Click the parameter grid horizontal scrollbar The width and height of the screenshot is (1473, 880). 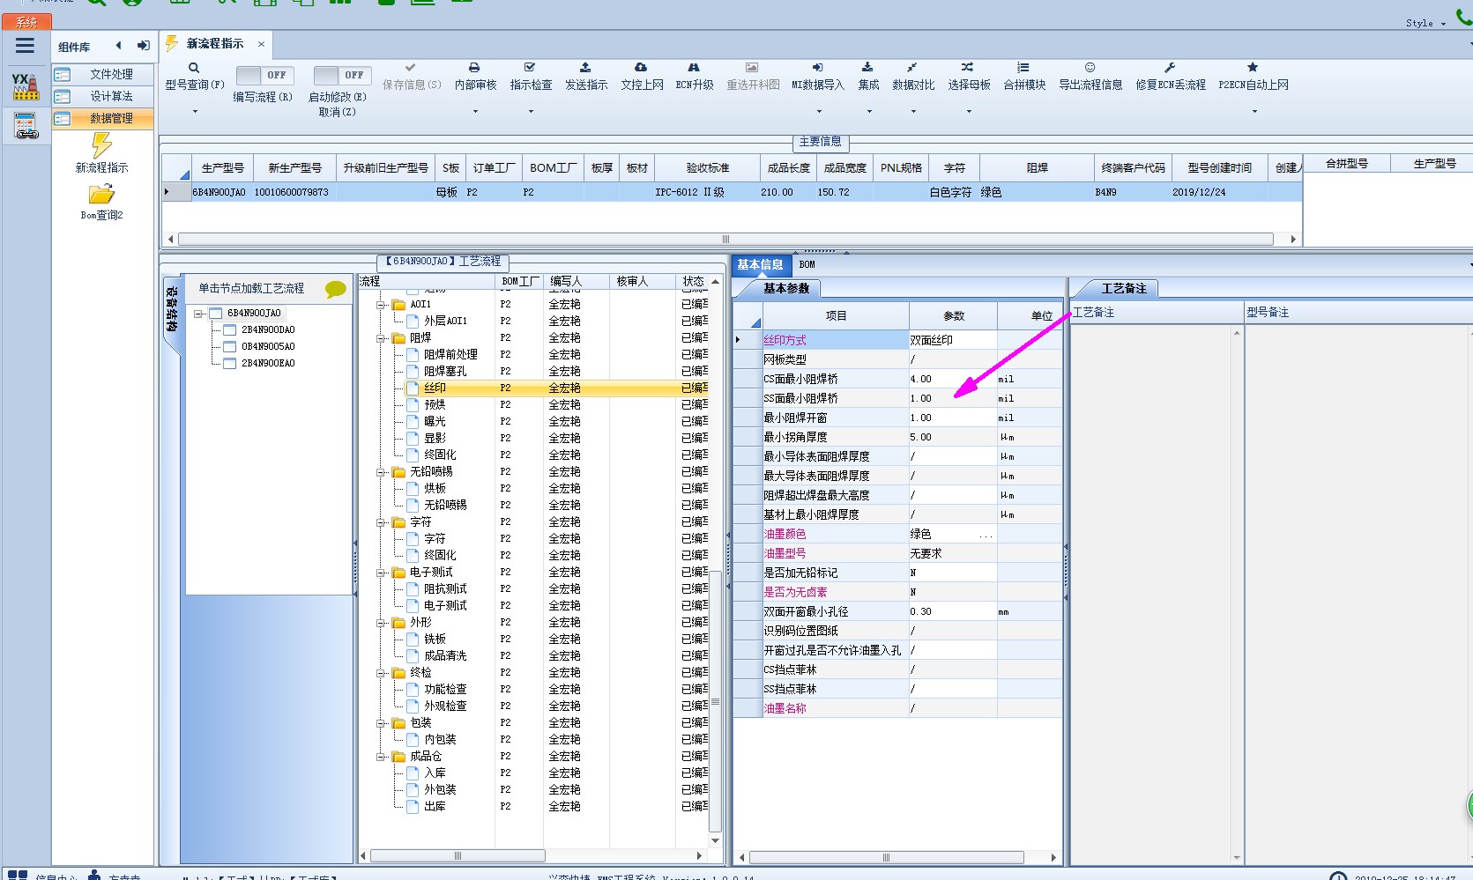[886, 857]
